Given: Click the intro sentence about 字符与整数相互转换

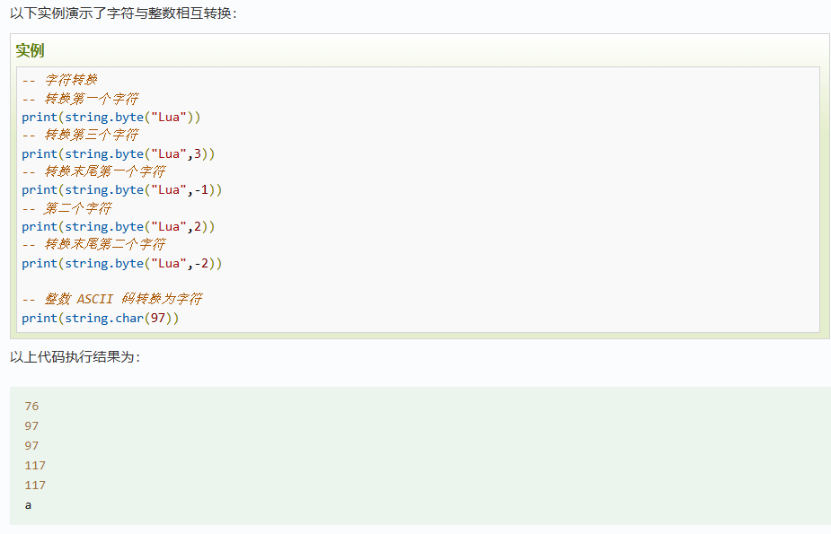Looking at the screenshot, I should point(123,13).
